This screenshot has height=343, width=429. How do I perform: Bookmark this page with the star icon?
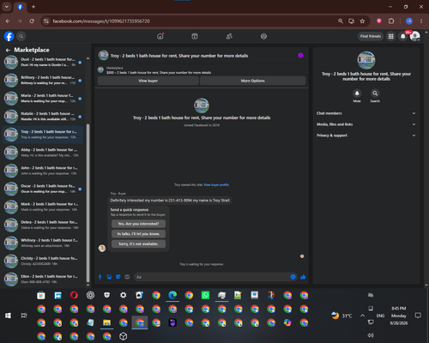(362, 21)
